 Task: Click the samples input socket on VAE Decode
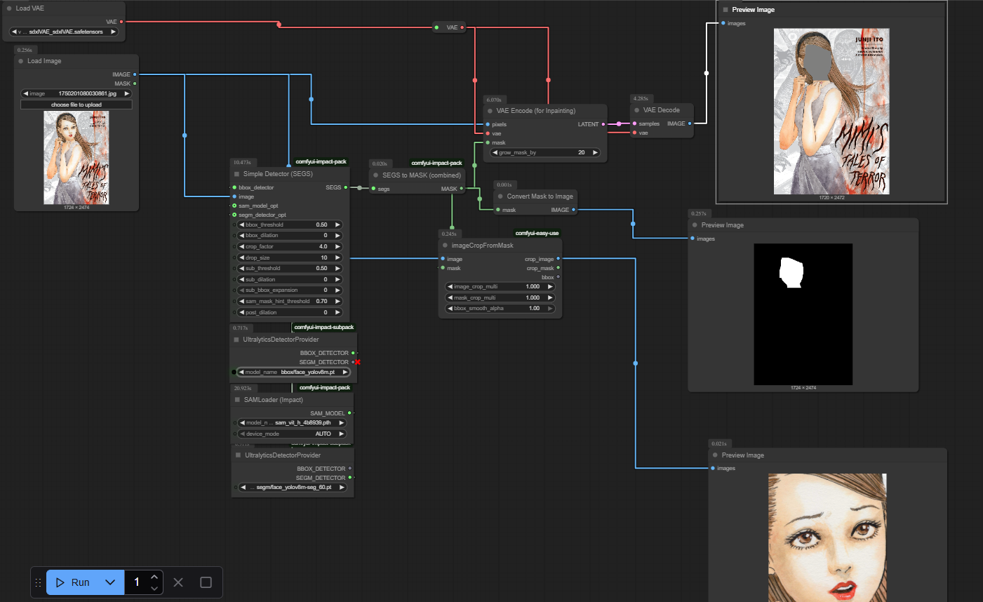[x=634, y=123]
